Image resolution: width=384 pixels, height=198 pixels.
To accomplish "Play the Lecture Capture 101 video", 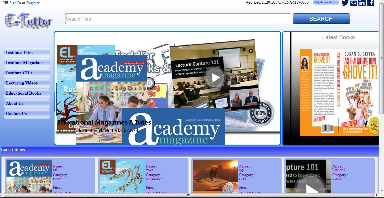I will tap(216, 78).
